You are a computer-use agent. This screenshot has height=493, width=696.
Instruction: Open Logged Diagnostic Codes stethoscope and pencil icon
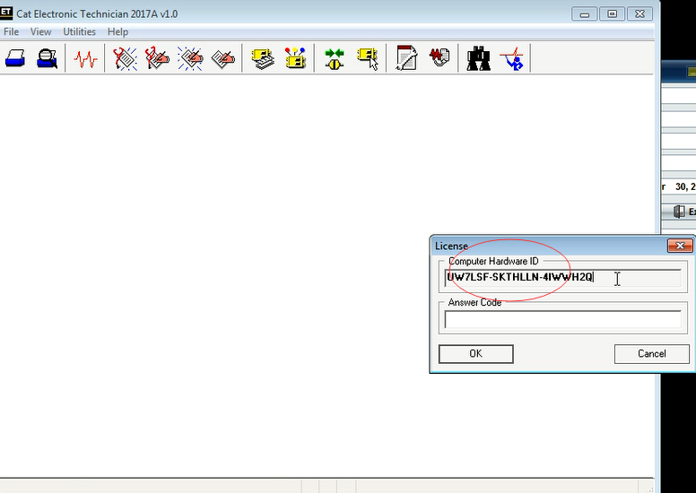[x=157, y=58]
